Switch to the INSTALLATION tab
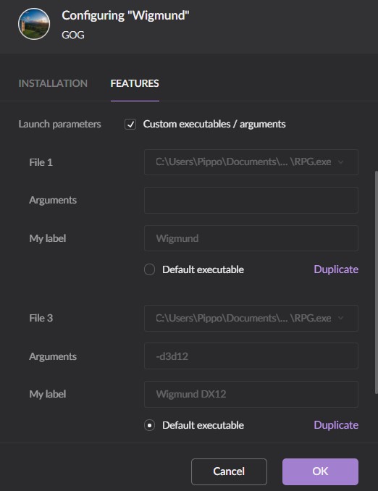 [53, 83]
